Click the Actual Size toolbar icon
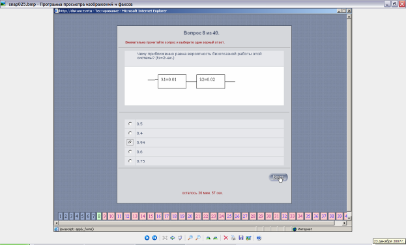This screenshot has width=406, height=245. click(173, 238)
